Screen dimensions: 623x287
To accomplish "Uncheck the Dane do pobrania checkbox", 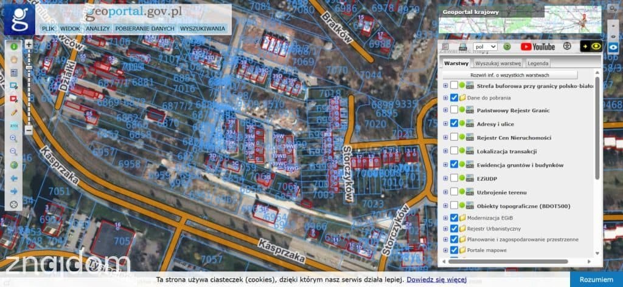I will (454, 98).
